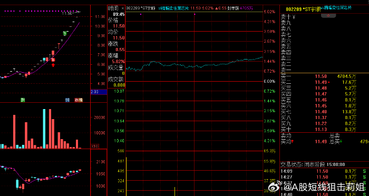Click the 总买 green down-arrow indicator

point(341,141)
